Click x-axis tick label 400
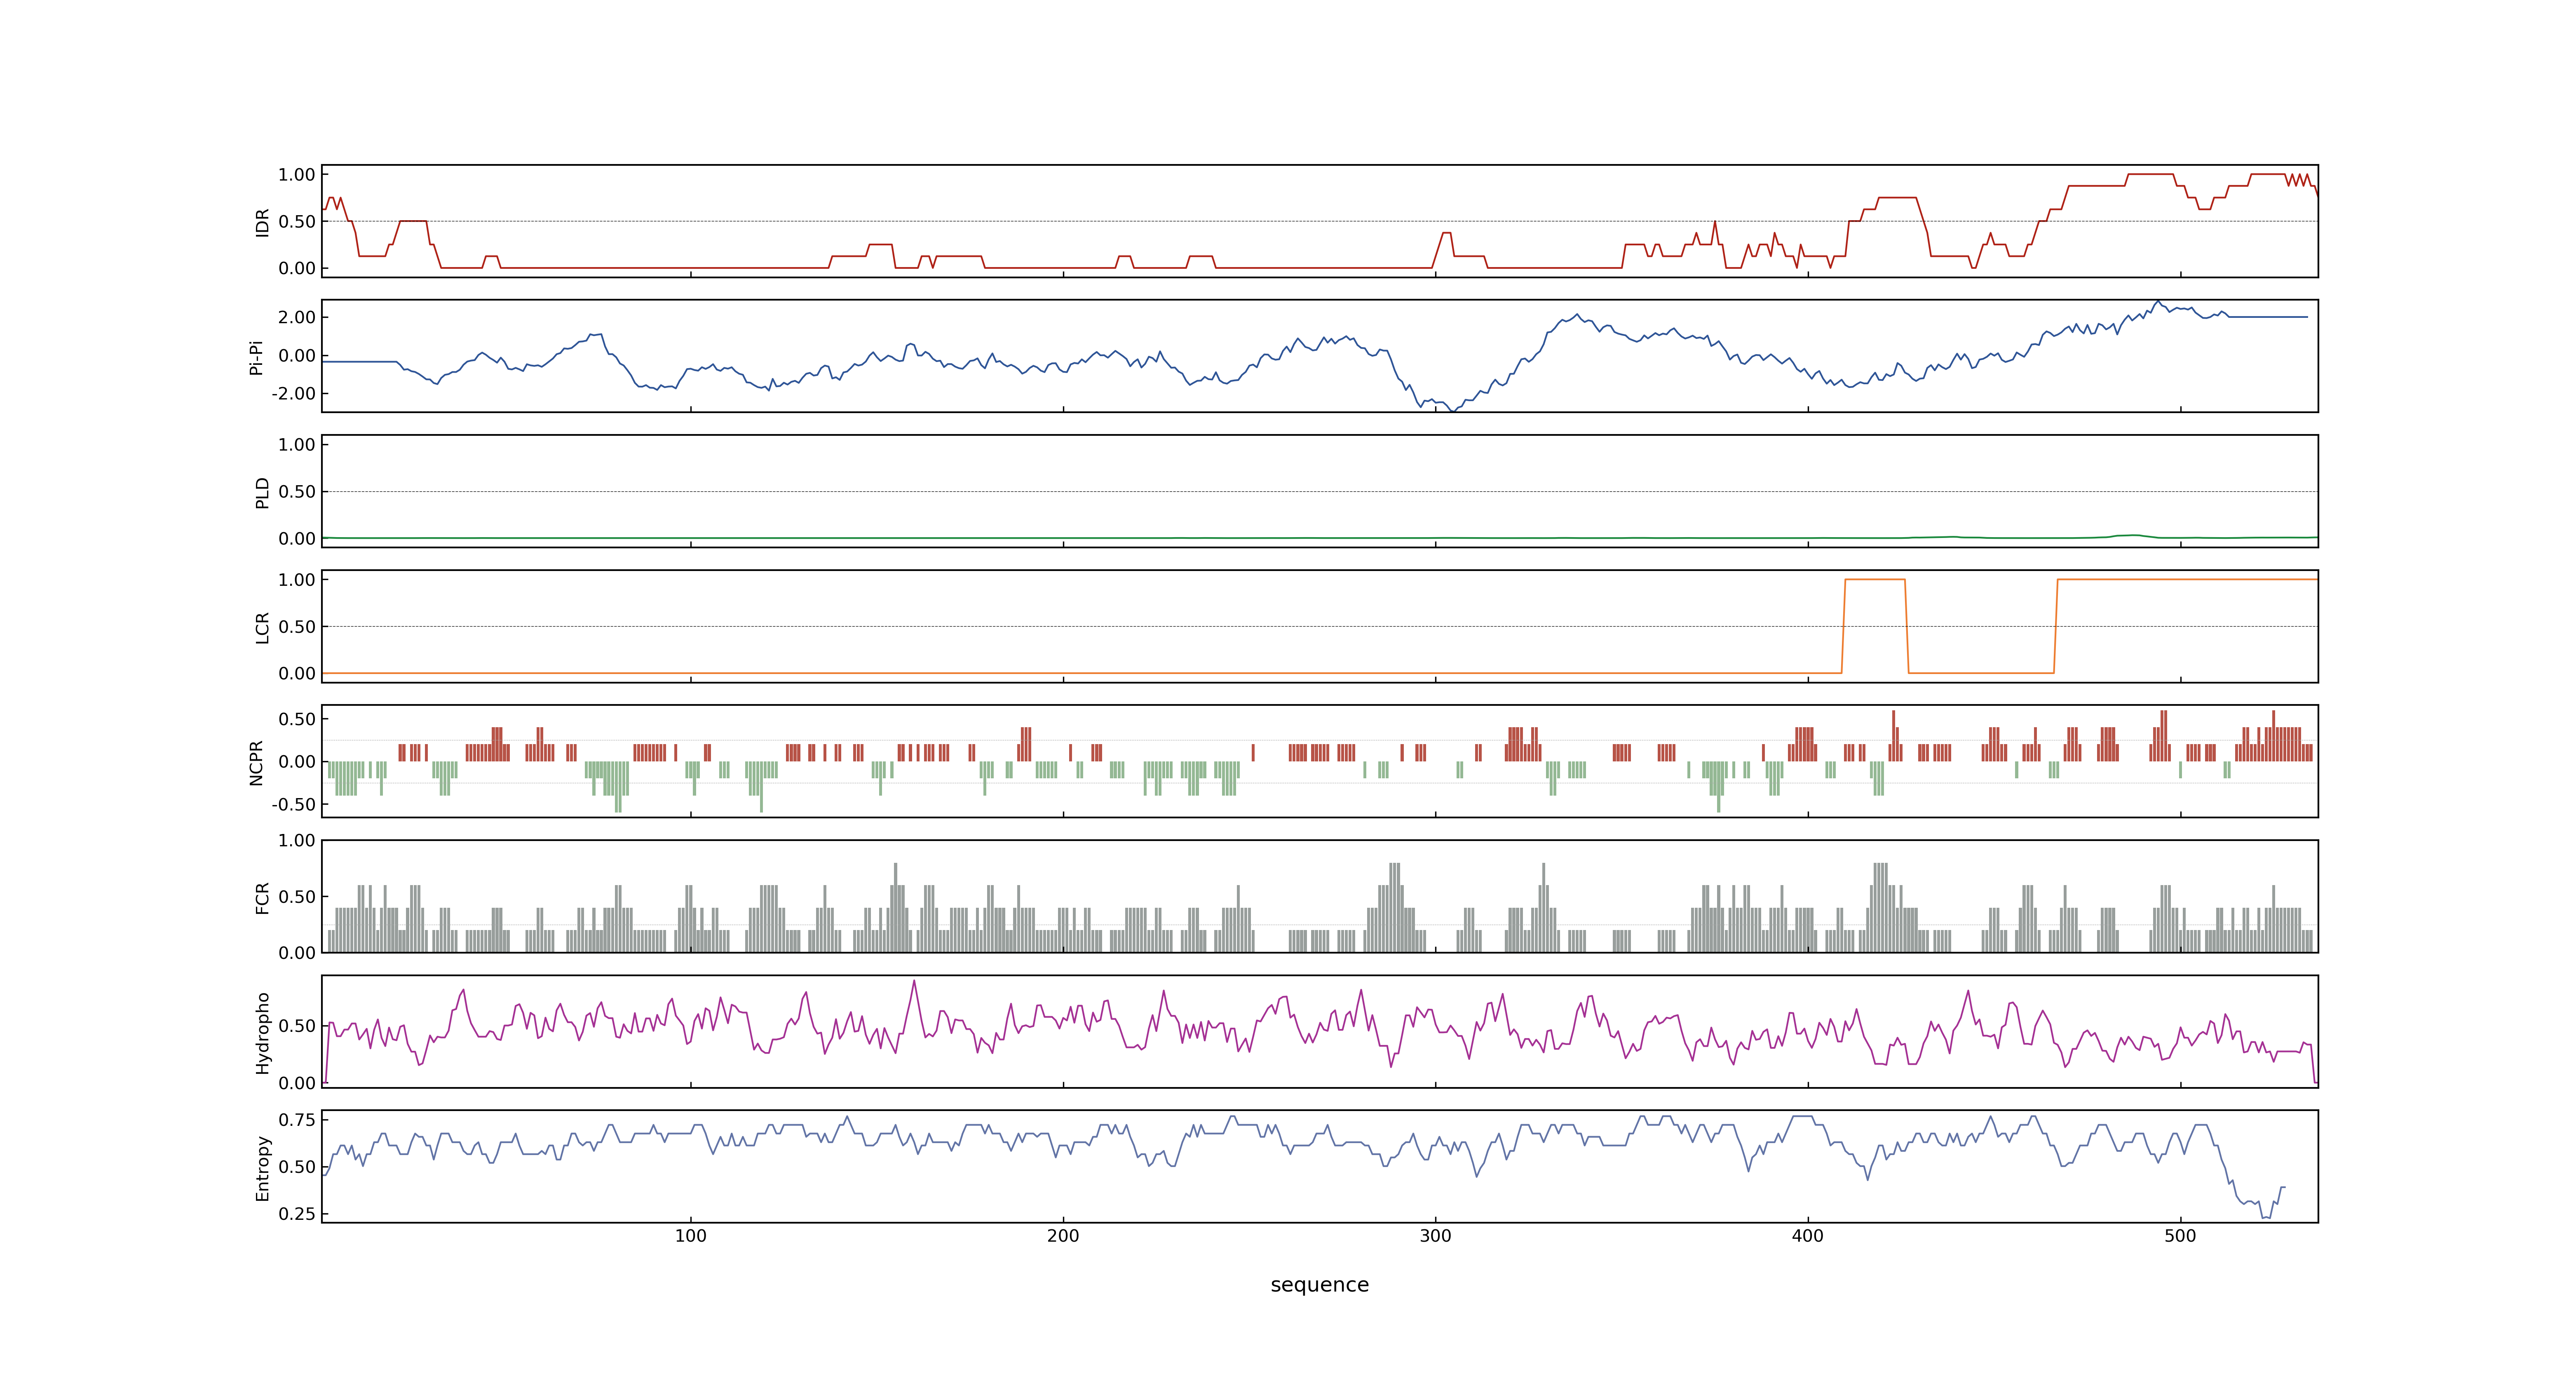2576x1374 pixels. (1808, 1236)
